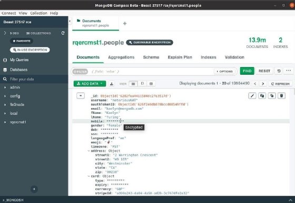Switch to Schema tab

point(151,57)
